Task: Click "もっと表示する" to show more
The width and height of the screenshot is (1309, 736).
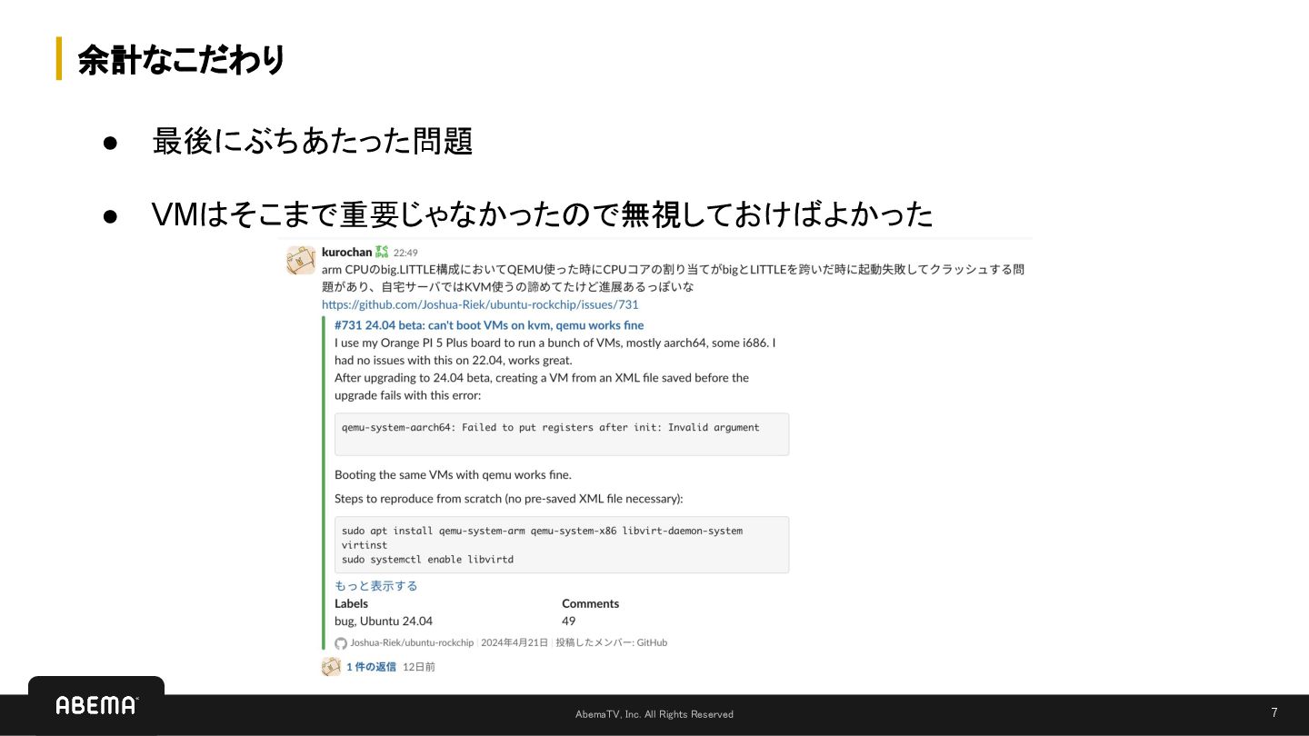Action: coord(376,585)
